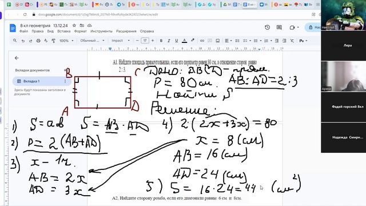Print the document
Image resolution: width=366 pixels, height=206 pixels.
click(38, 41)
